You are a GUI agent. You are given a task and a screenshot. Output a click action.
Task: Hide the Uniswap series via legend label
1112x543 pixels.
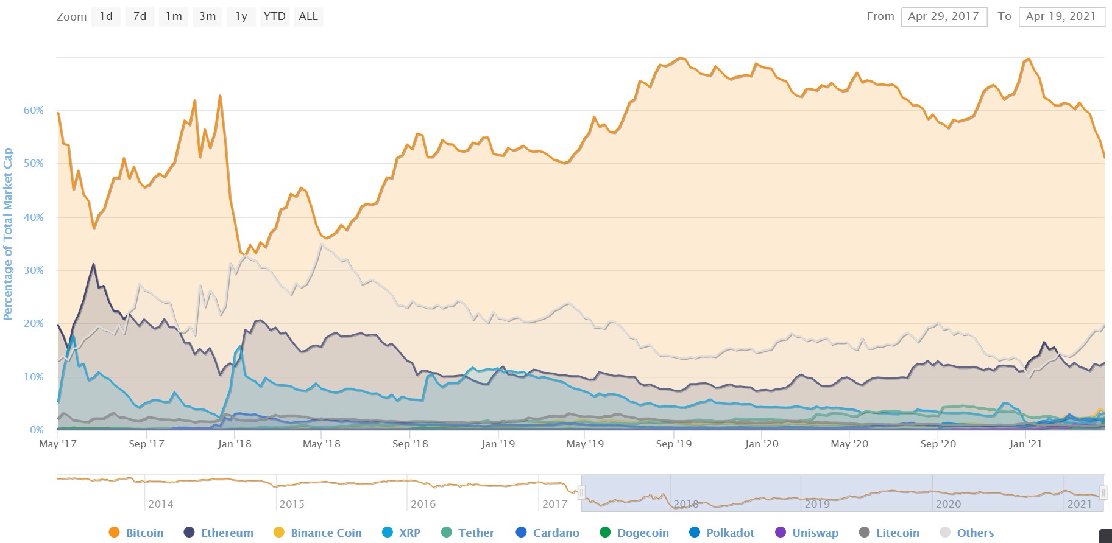[815, 533]
